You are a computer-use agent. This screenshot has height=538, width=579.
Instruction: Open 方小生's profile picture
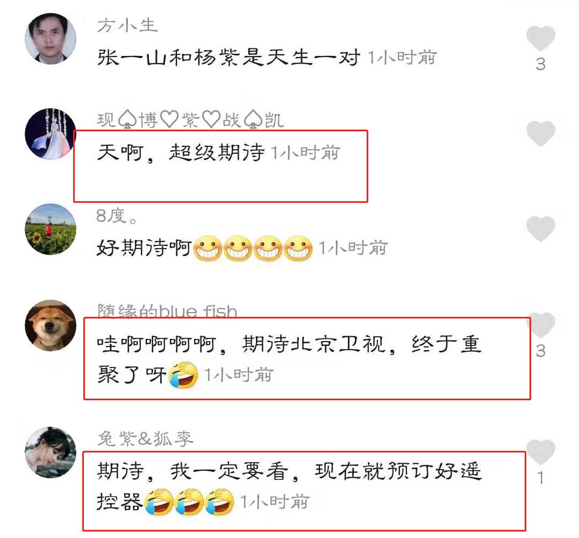(51, 38)
